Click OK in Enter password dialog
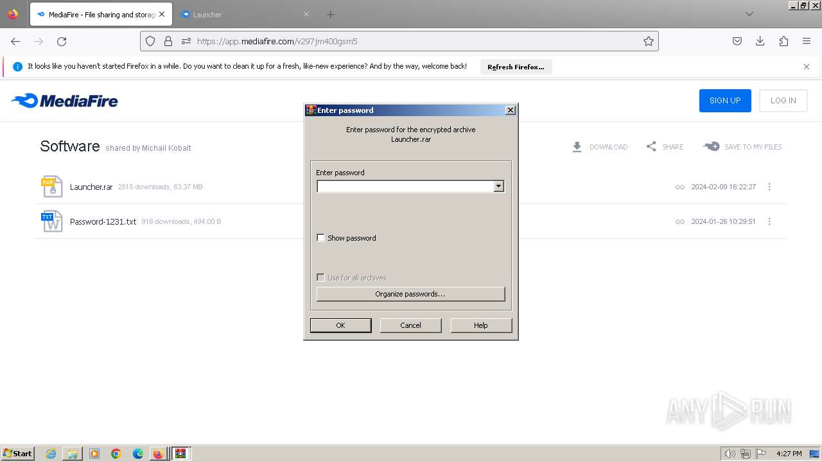The width and height of the screenshot is (822, 462). 340,325
